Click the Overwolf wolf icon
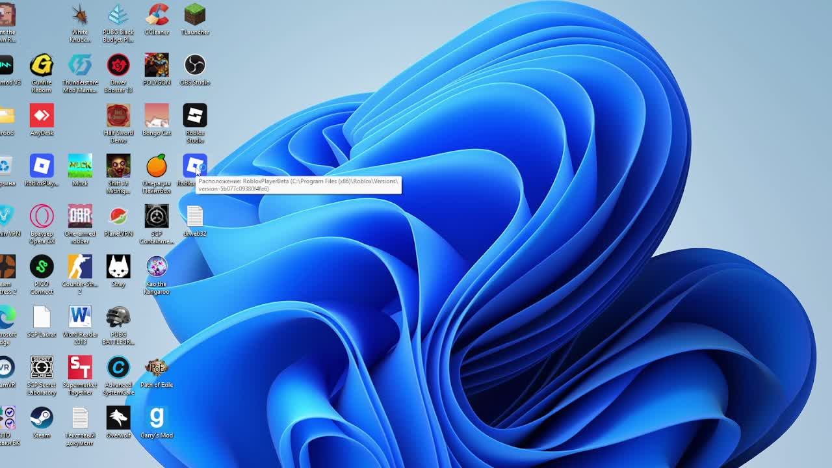Viewport: 832px width, 468px height. [x=118, y=422]
